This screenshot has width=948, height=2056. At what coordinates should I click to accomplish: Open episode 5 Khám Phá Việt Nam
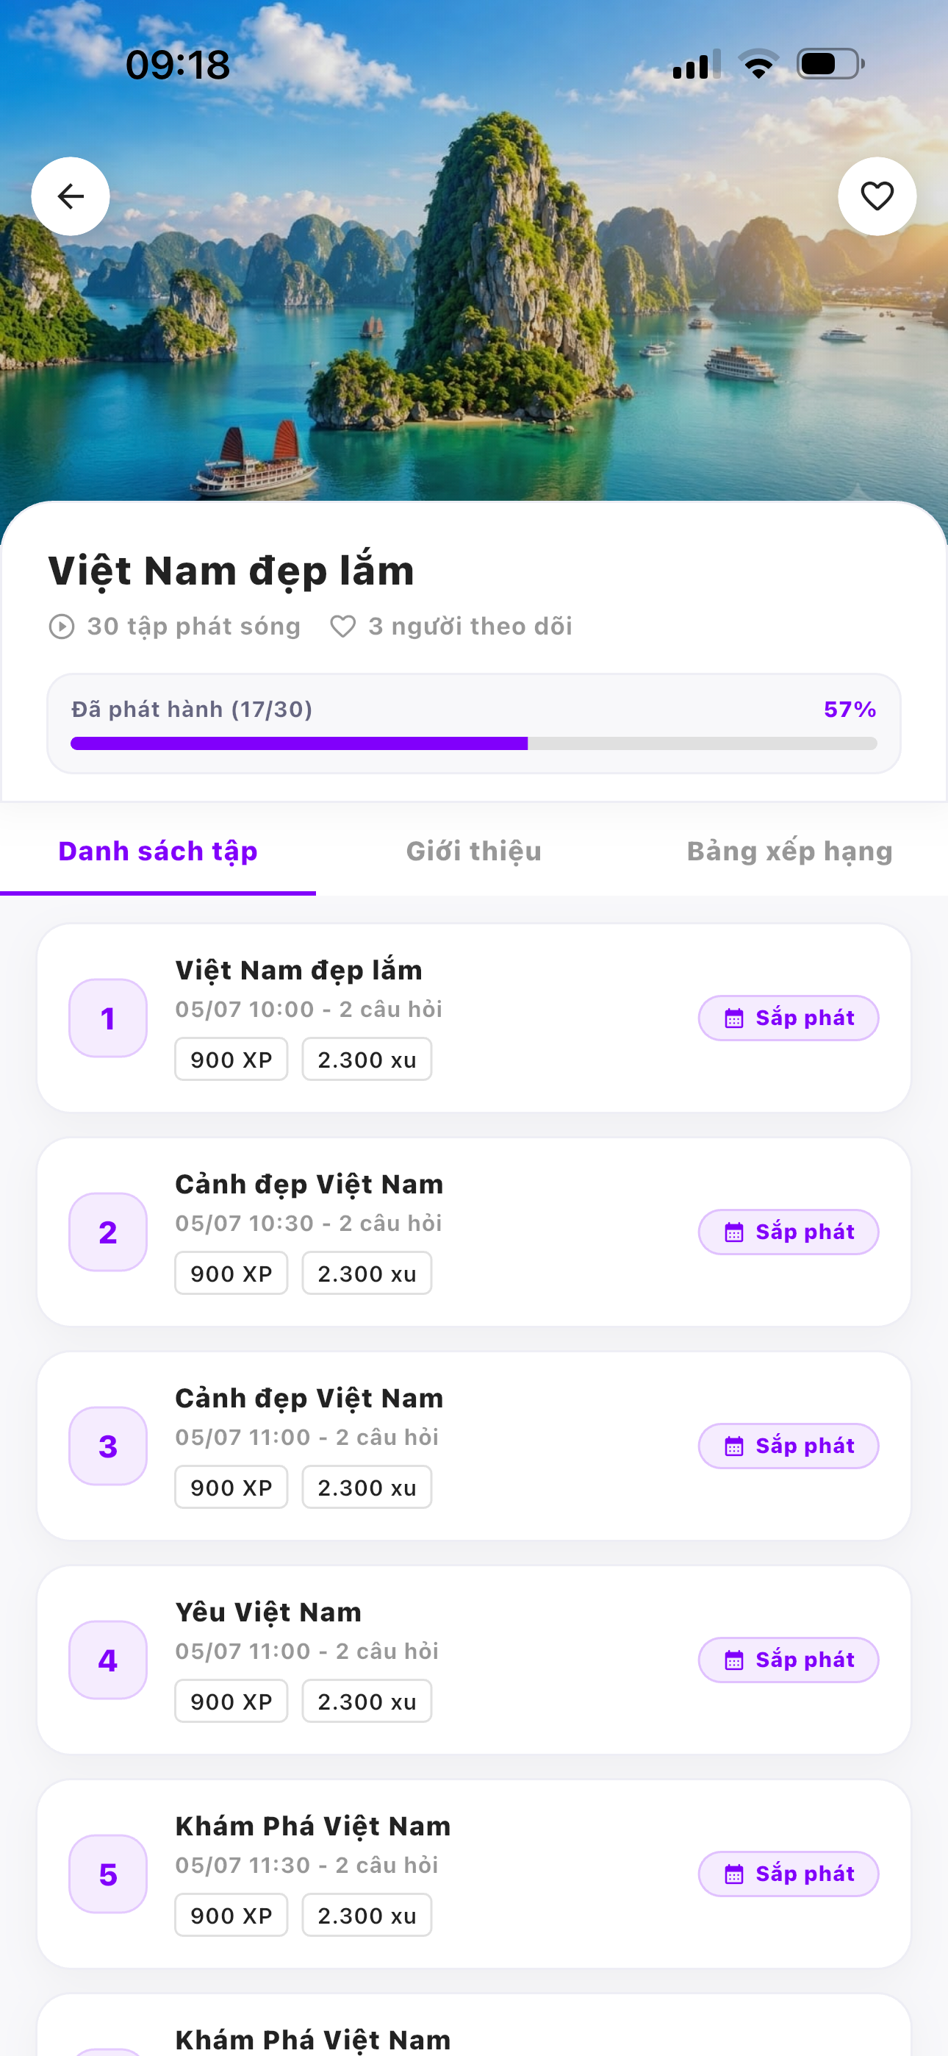point(474,1874)
